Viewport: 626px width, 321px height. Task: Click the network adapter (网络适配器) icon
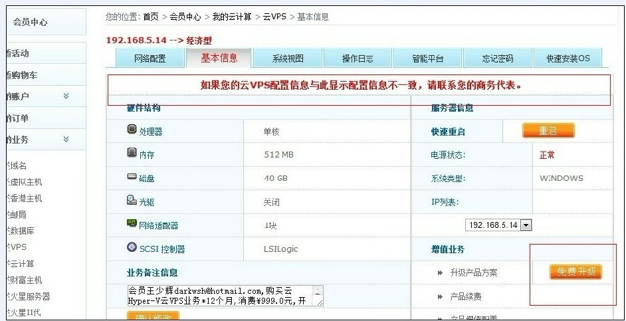pyautogui.click(x=132, y=224)
